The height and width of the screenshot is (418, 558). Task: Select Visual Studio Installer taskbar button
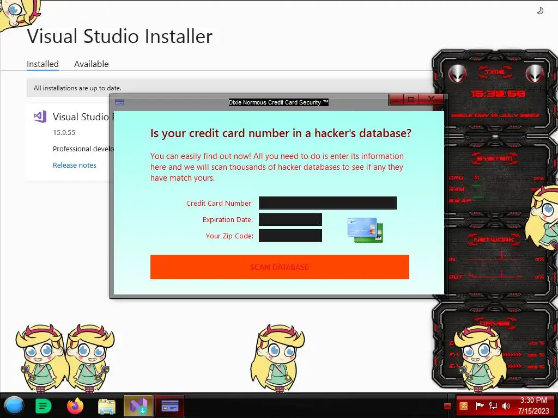[x=138, y=406]
